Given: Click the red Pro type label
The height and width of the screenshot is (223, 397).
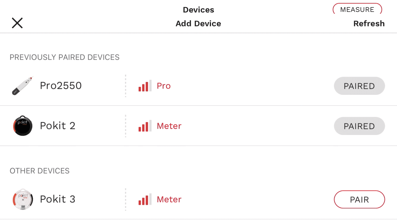Looking at the screenshot, I should (164, 86).
